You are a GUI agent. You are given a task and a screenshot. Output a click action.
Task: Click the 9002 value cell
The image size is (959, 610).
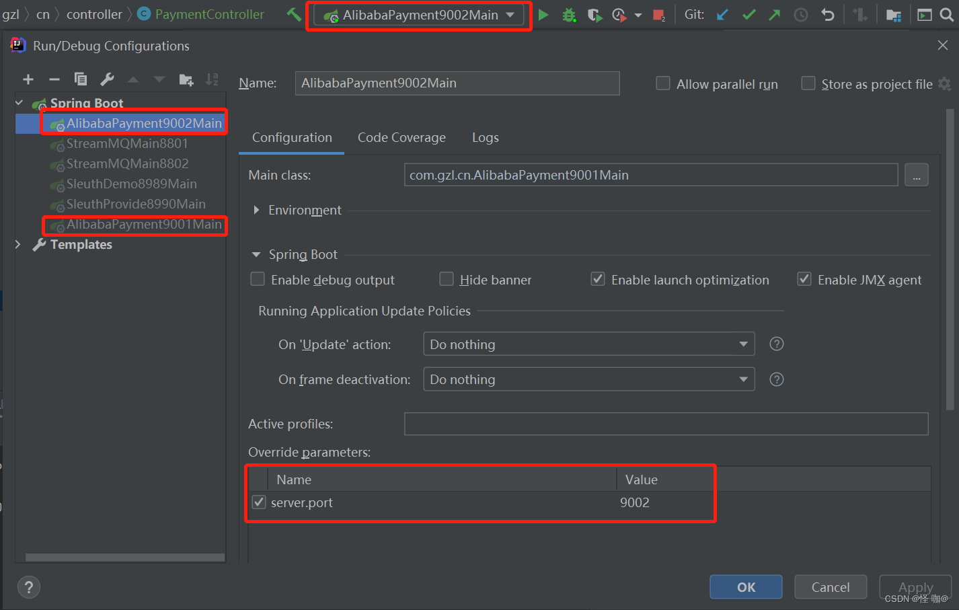[x=635, y=502]
